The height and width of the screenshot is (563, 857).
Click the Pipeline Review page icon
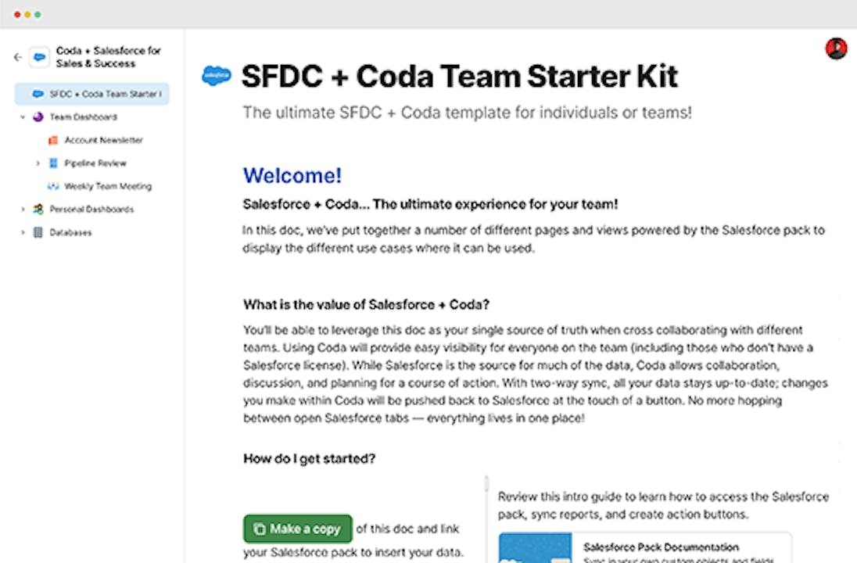[53, 163]
